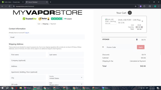Click Apartment, Building, Floor field
161x90 pixels.
tap(47, 72)
